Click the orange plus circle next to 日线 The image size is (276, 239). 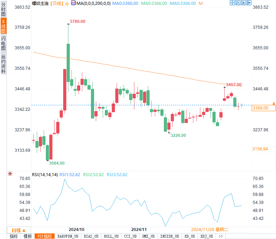[67, 4]
